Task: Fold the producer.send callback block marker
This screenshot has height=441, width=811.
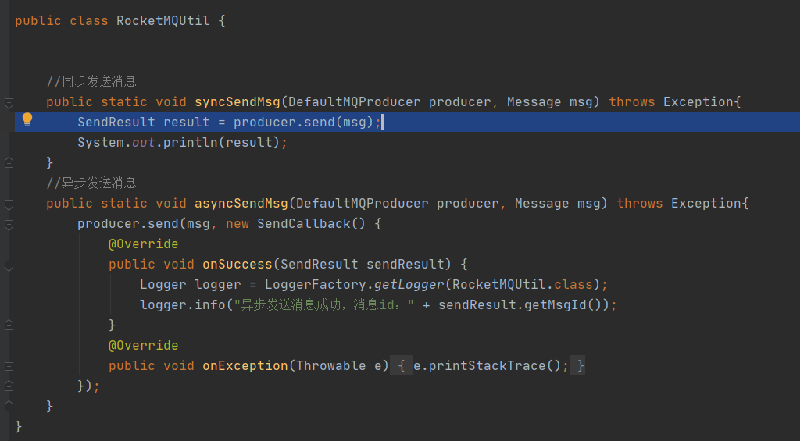Action: tap(9, 224)
